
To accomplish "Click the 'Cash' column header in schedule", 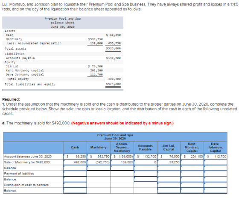I will pos(75,148).
